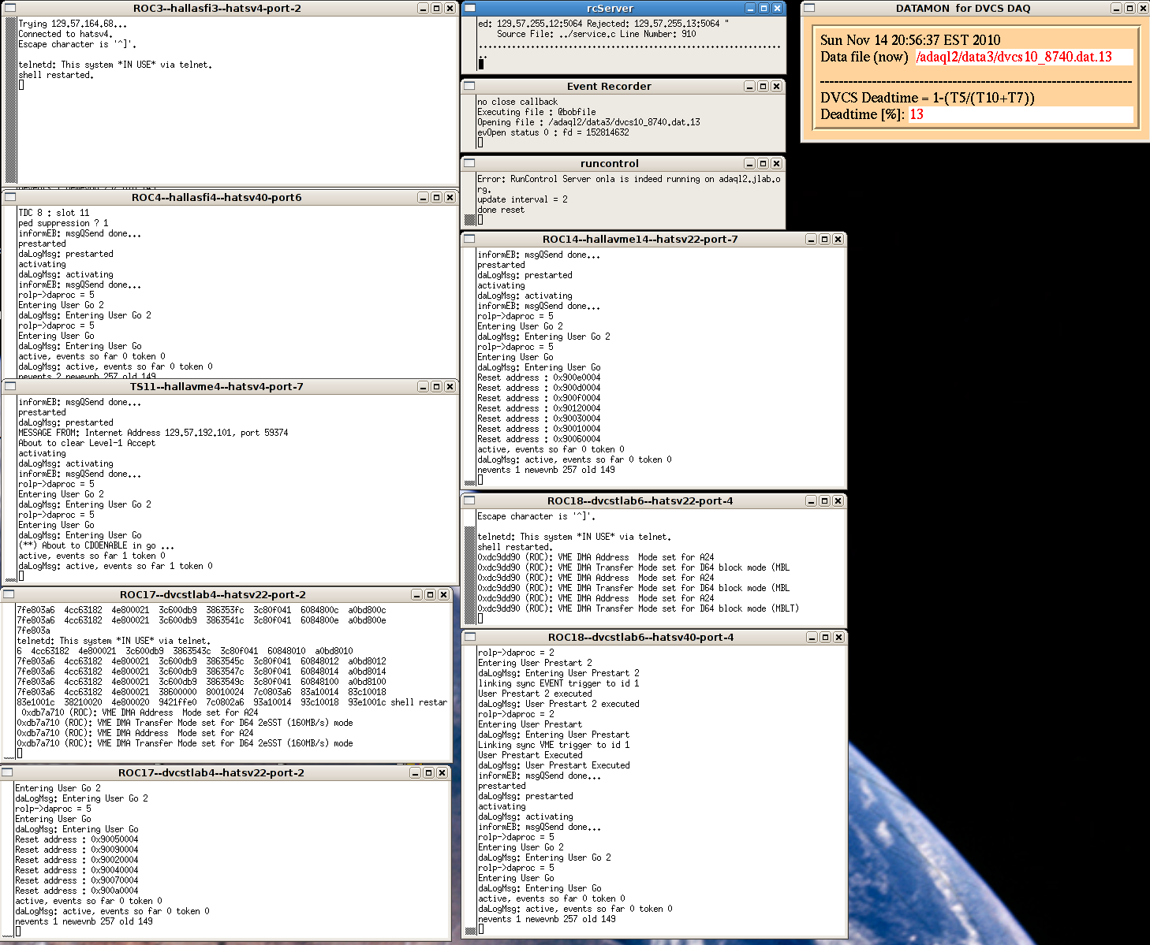Click 'evOpen status 0' line in Event Recorder
The image size is (1150, 945).
click(553, 132)
